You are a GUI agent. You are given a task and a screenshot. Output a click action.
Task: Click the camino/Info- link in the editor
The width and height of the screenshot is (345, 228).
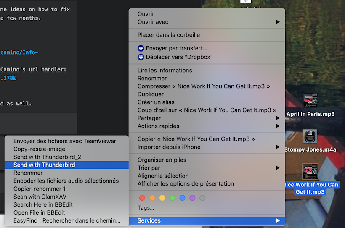pos(19,52)
